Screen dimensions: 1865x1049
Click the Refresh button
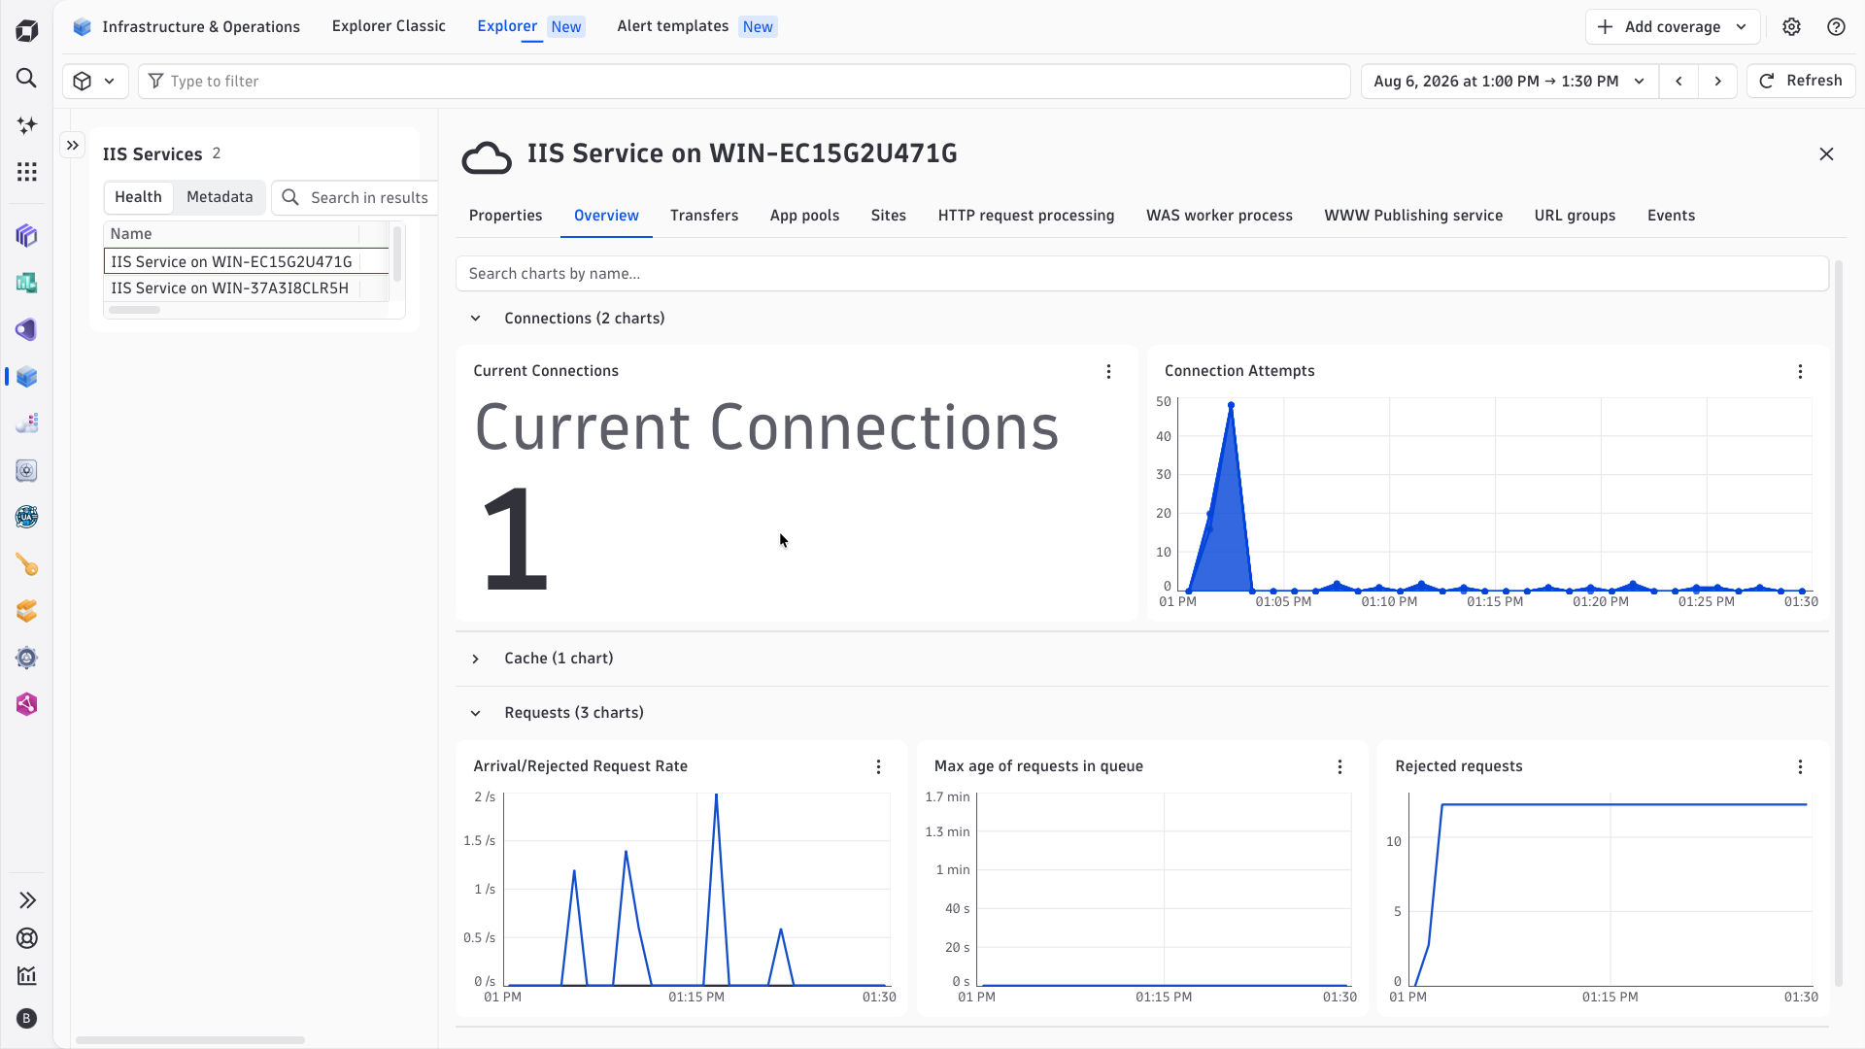(x=1801, y=82)
